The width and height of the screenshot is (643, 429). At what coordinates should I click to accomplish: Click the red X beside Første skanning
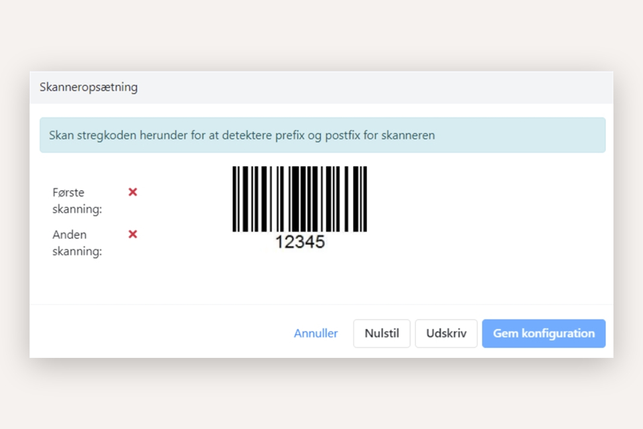point(133,192)
